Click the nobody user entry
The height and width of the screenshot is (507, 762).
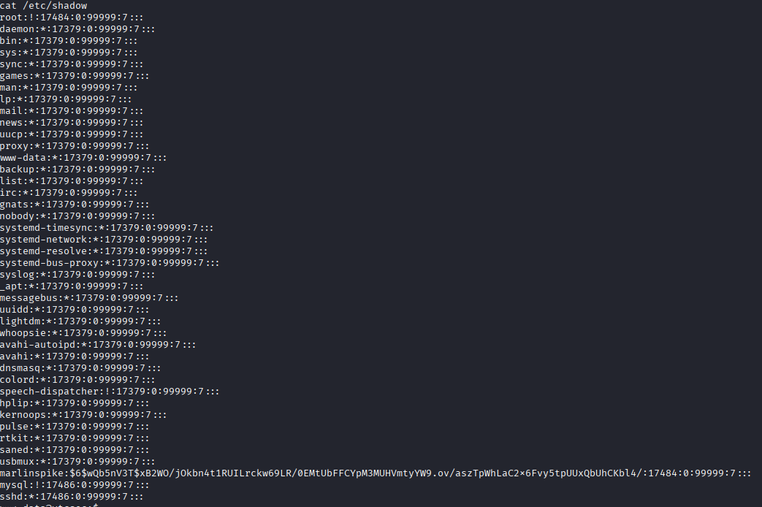77,216
